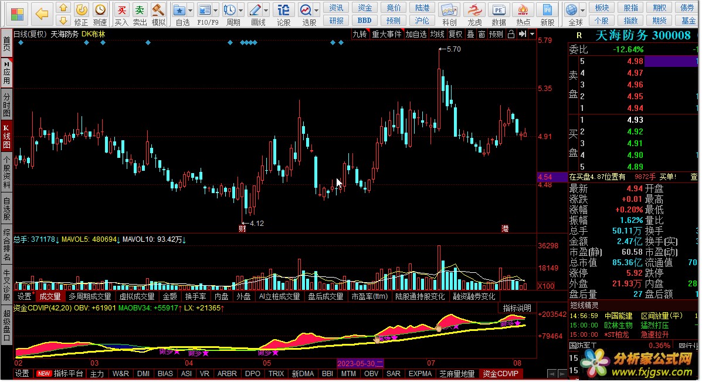Click 中国能建 in the 短线精灵 list
The height and width of the screenshot is (382, 702).
[618, 316]
